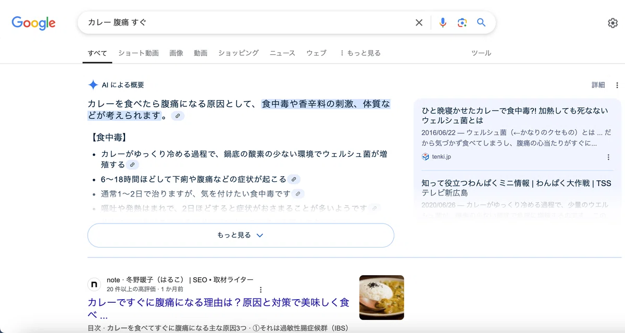Click the tenki.jp site label
Screen dimensions: 625x333
tap(442, 157)
